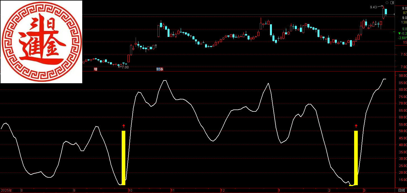Switch chart period via 日线 label
The width and height of the screenshot is (407, 193).
[x=401, y=190]
